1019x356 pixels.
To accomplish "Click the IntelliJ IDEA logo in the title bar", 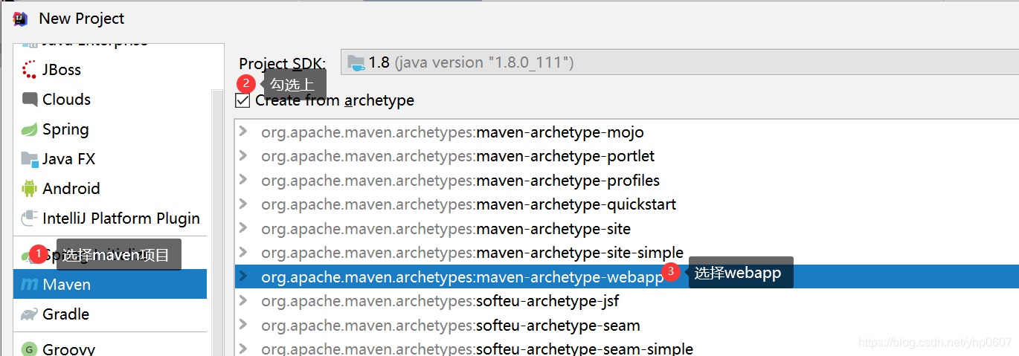I will [x=20, y=19].
